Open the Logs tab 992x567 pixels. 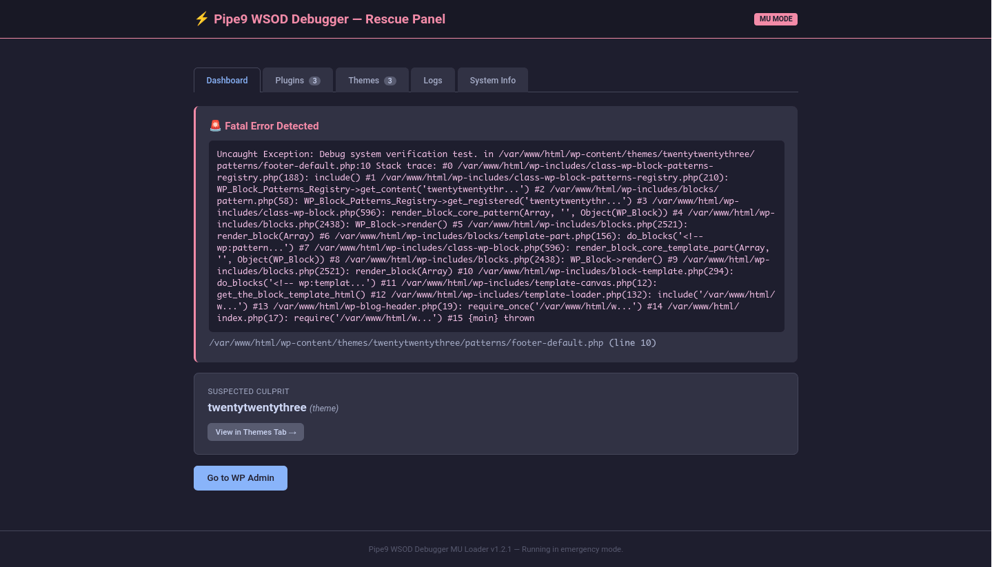pos(433,80)
